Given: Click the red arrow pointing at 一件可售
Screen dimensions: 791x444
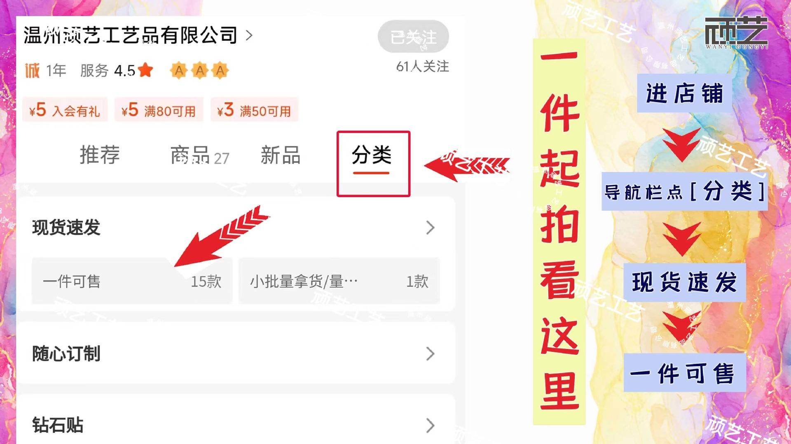Looking at the screenshot, I should [222, 236].
